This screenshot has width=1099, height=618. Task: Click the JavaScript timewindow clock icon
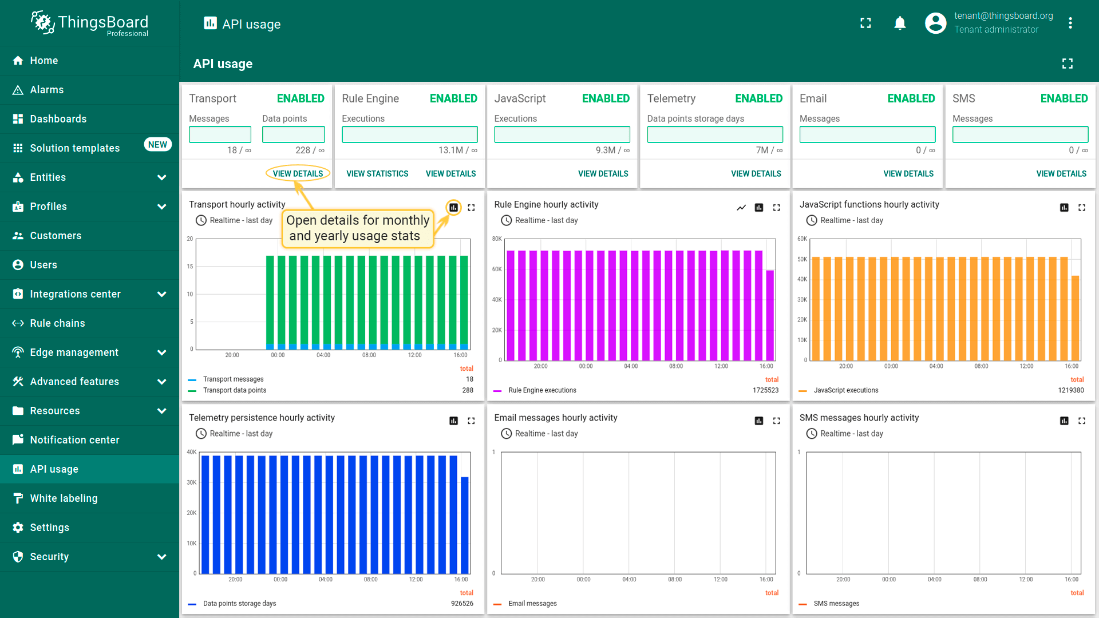pos(812,220)
